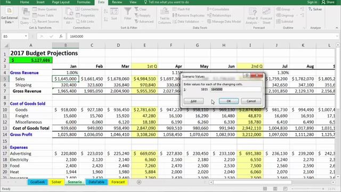341x192 pixels.
Task: Insert function fx button
Action: point(61,36)
